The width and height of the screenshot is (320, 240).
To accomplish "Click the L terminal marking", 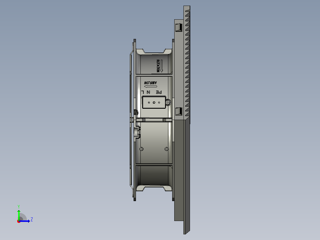I will (x=142, y=92).
